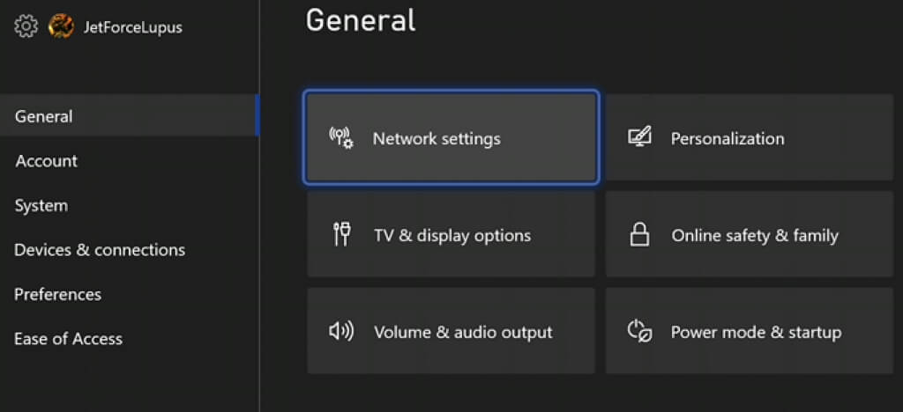Screen dimensions: 903x412
Task: Open the TV & display options label
Action: 452,235
